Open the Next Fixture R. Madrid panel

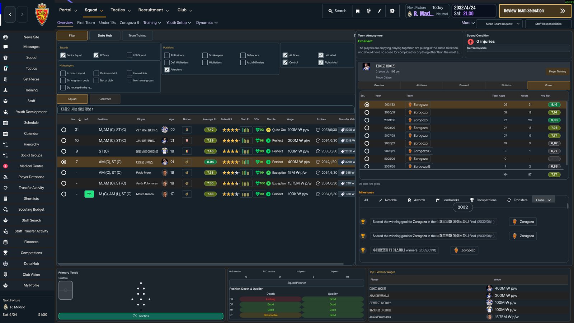[428, 11]
